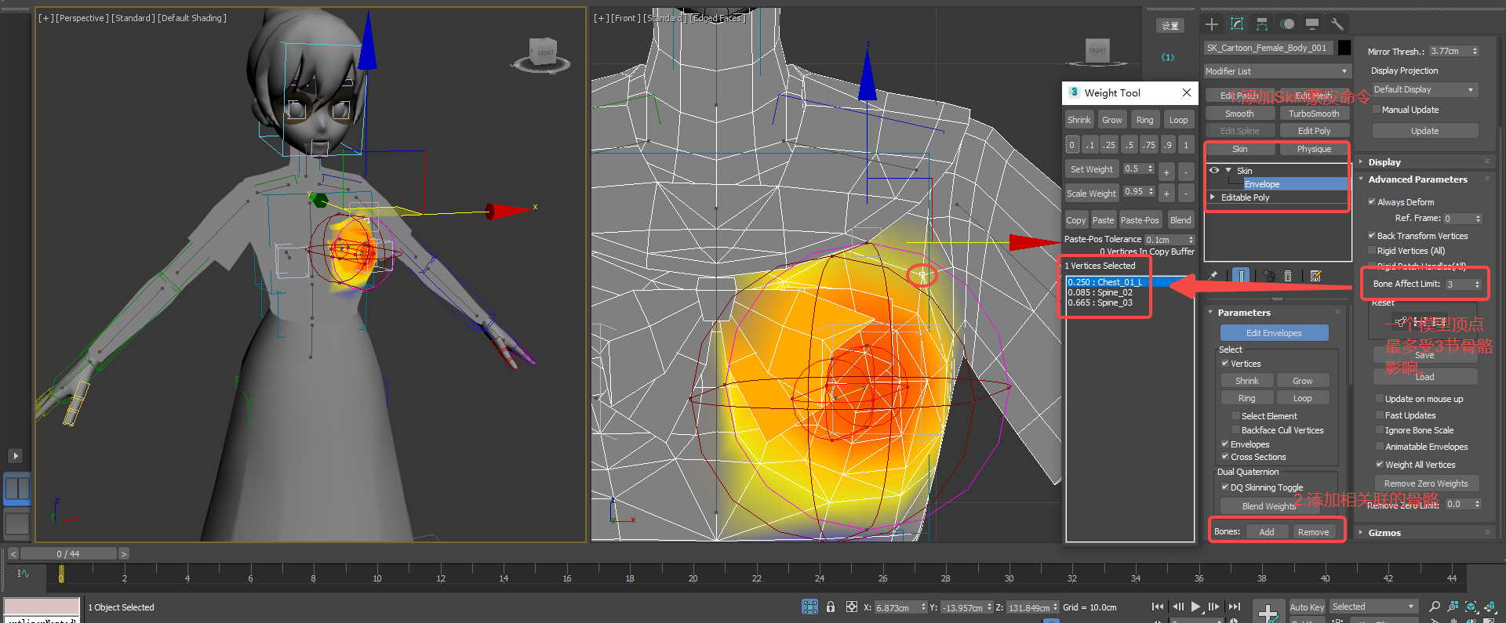Toggle Show End Result icon

(x=1241, y=276)
